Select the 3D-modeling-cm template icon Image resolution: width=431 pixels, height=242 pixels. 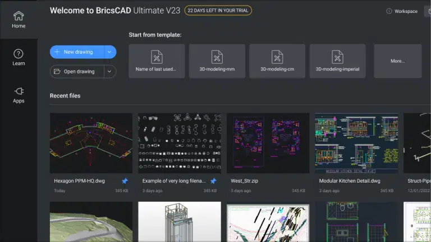277,57
